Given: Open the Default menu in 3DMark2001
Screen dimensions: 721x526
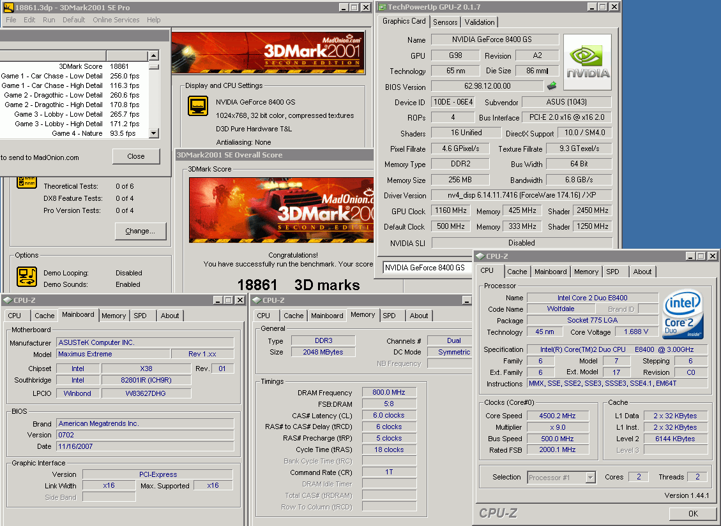Looking at the screenshot, I should (73, 20).
